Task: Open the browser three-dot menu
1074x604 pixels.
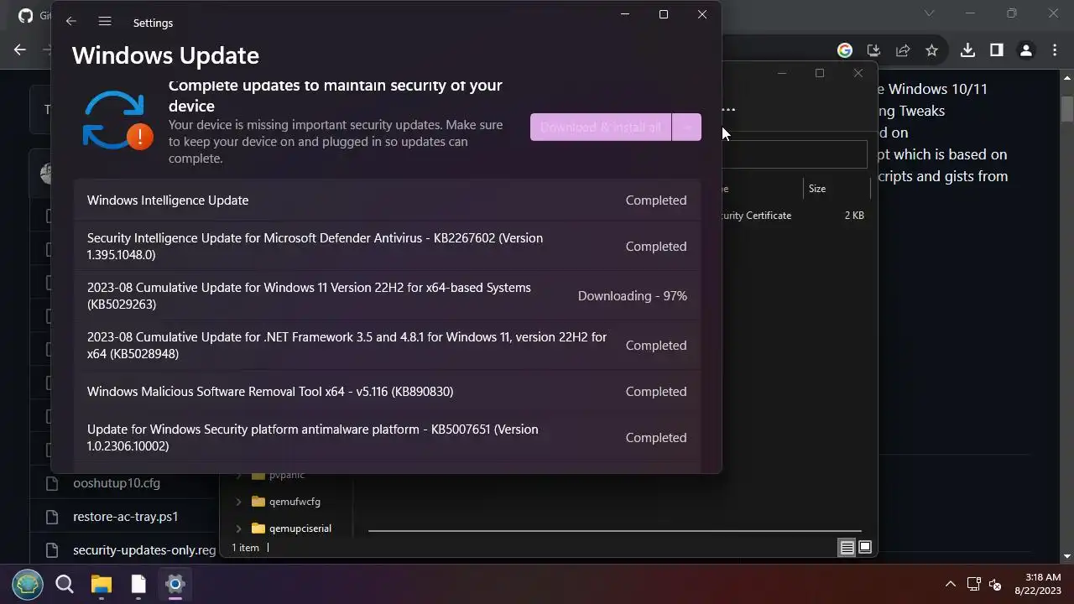Action: click(1054, 50)
